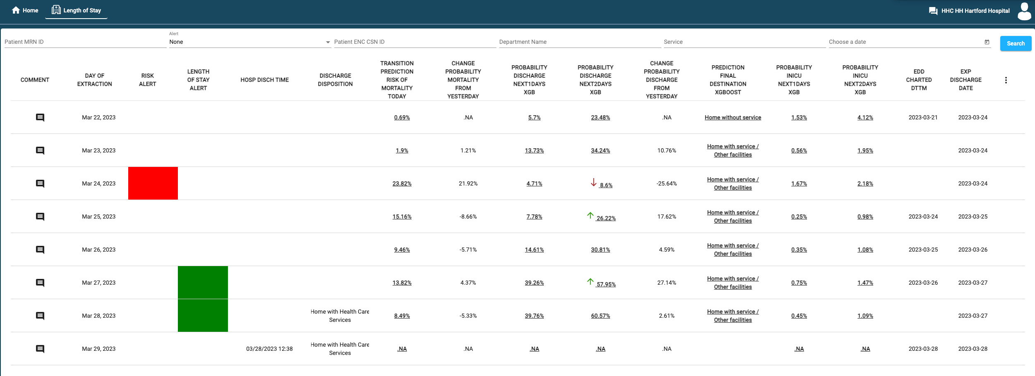Click the EDD Charted DTTM header
Viewport: 1035px width, 376px height.
tap(919, 80)
